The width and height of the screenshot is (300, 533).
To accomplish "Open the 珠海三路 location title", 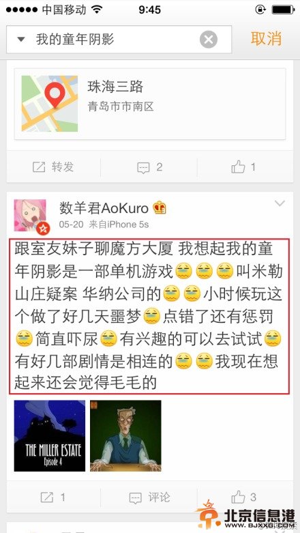I will 115,87.
